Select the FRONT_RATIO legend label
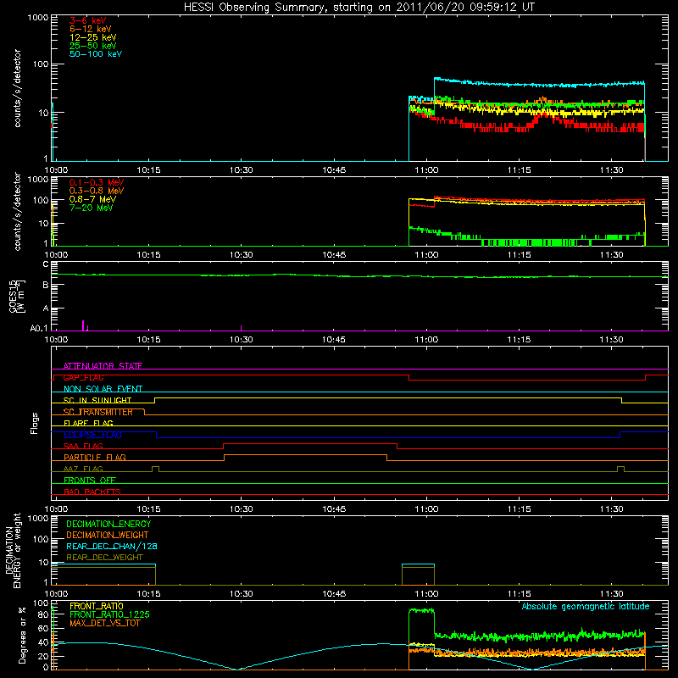 97,606
